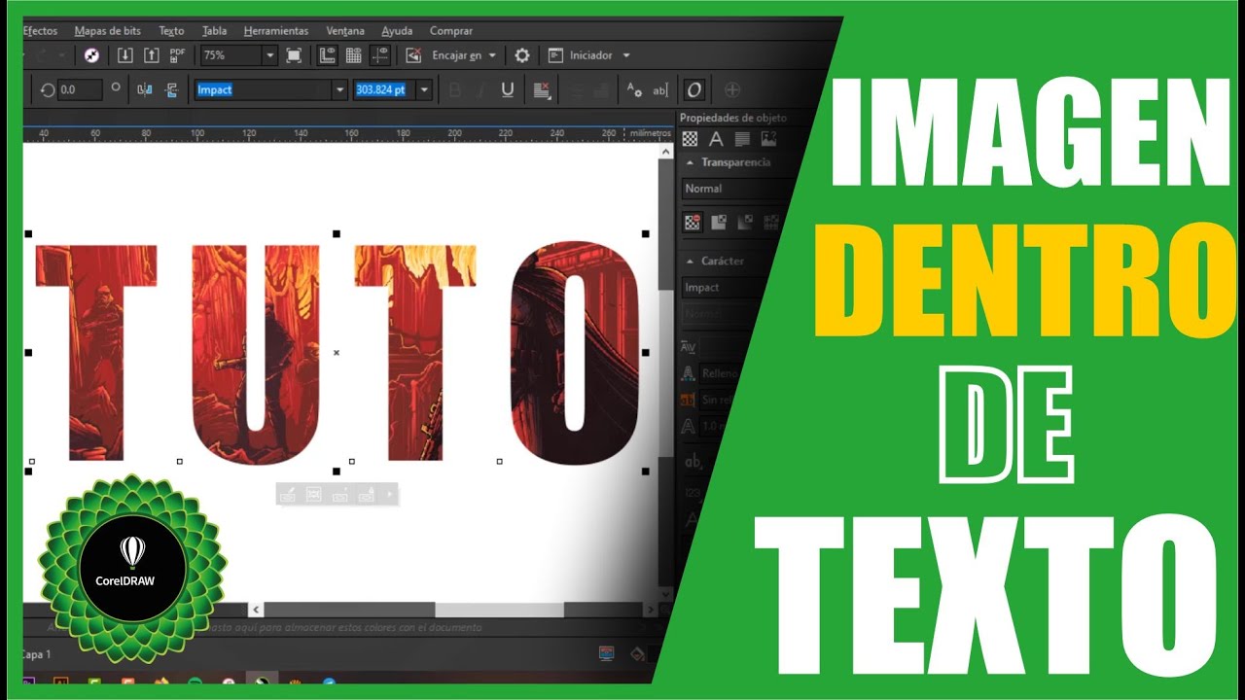Open the Encajar en dropdown
Screen dimensions: 1245x700
(x=464, y=55)
